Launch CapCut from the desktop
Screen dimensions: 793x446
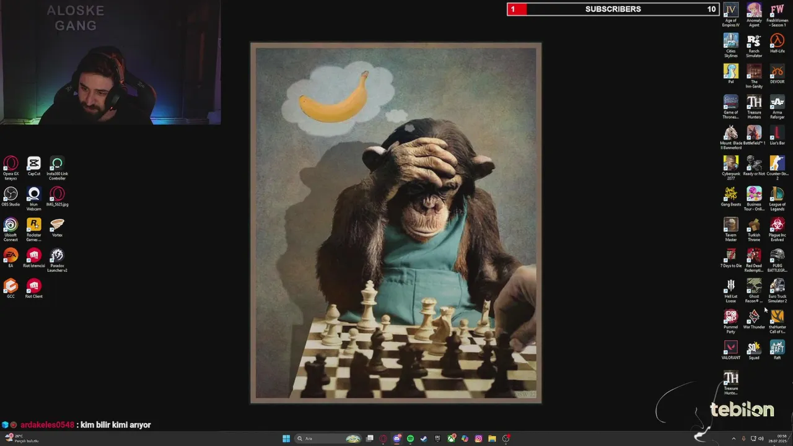point(34,167)
